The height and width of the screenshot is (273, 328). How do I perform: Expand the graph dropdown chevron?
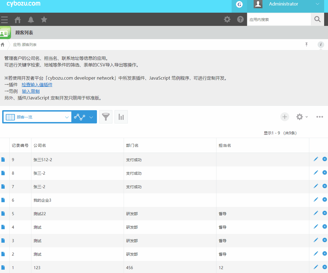tap(91, 117)
